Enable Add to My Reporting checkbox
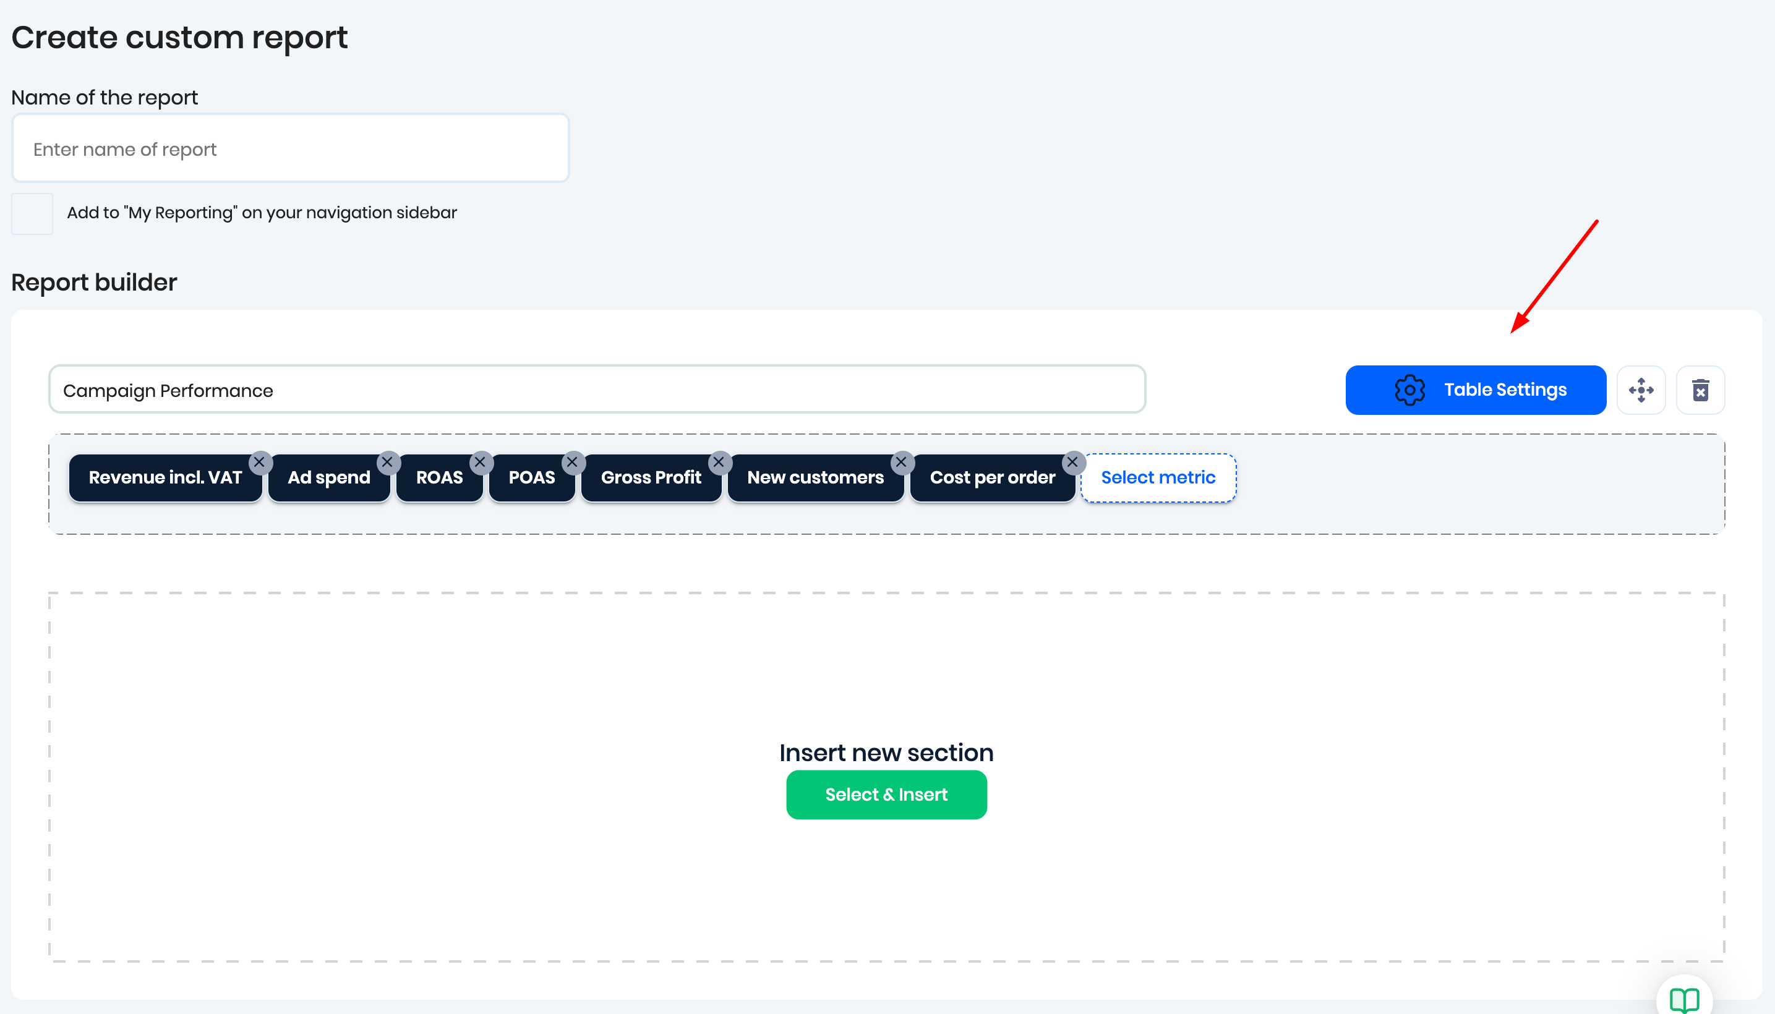The image size is (1775, 1014). [32, 214]
